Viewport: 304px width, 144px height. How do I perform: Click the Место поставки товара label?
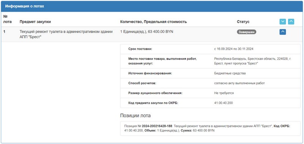point(163,61)
